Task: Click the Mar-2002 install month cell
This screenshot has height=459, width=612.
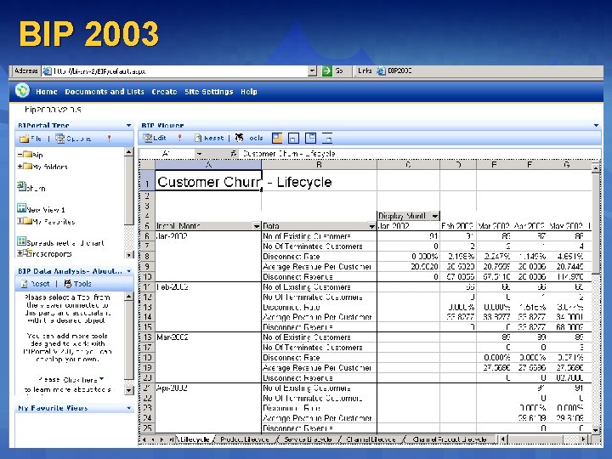Action: (x=208, y=337)
